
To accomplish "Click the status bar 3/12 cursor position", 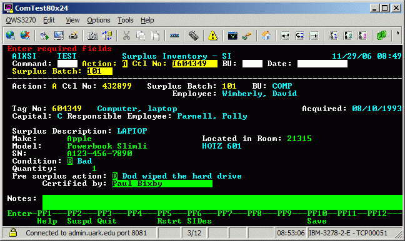I will pos(194,233).
